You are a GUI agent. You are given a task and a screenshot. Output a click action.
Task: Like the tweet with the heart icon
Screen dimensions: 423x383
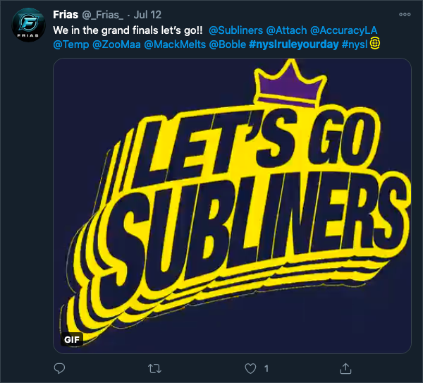pos(250,368)
